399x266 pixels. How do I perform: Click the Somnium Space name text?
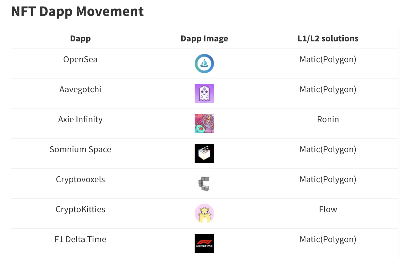pos(80,150)
